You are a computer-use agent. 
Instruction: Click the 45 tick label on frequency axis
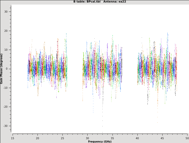click(x=162, y=138)
